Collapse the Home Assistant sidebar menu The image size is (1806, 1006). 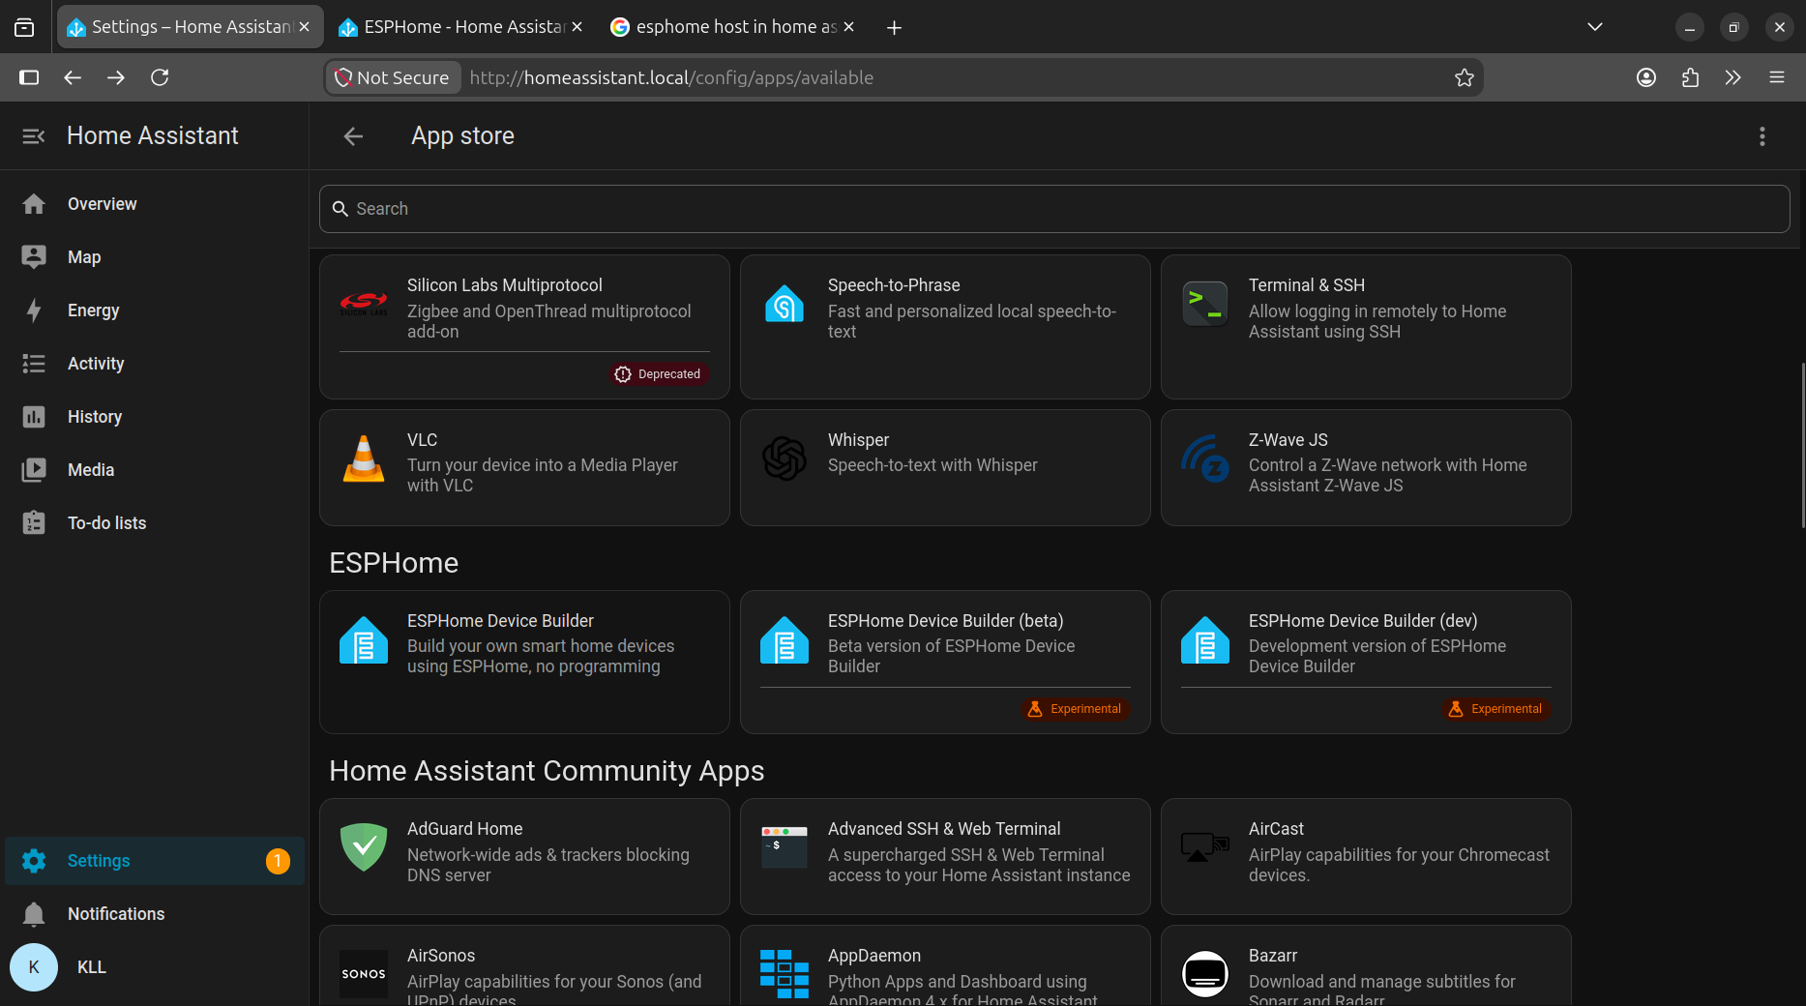click(x=34, y=136)
